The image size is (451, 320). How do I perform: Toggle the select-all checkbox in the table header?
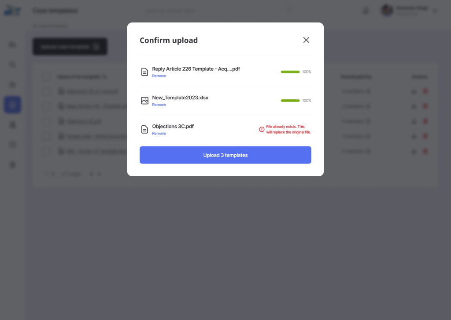(47, 76)
